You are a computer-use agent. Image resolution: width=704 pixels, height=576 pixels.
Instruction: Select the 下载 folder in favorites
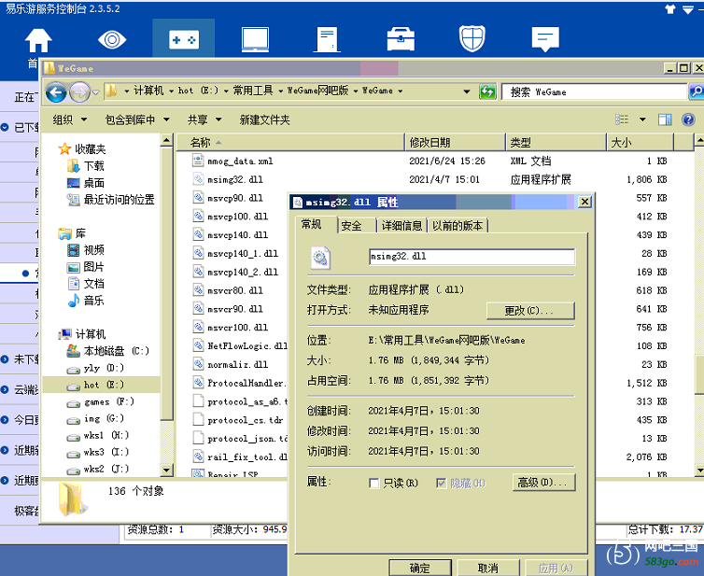[85, 166]
